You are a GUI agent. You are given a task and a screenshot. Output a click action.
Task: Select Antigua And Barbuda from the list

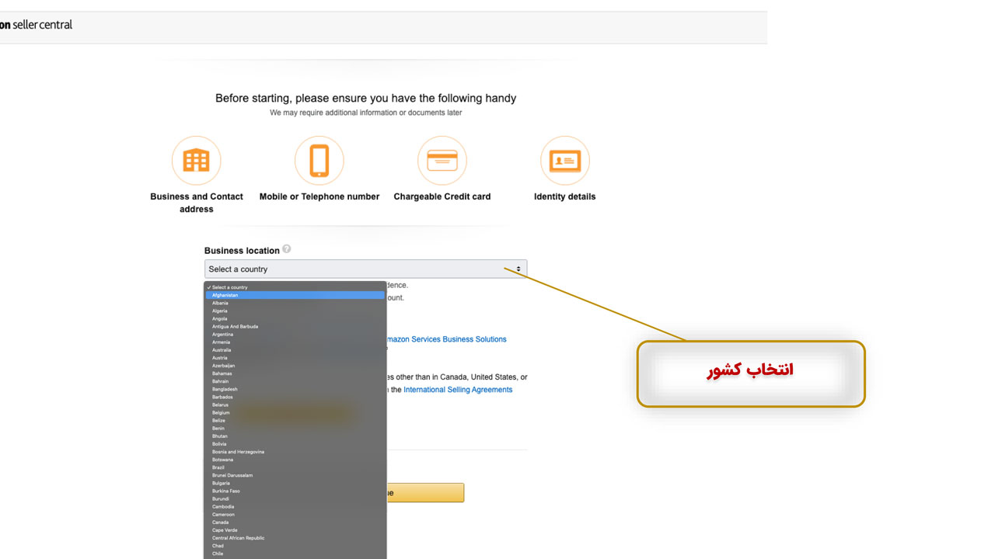295,326
